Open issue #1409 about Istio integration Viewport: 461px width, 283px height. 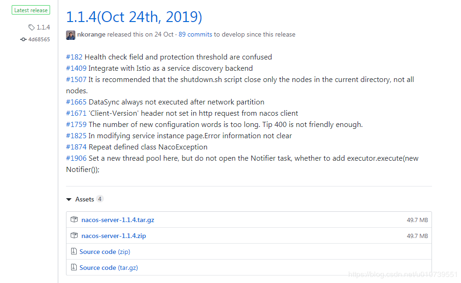pyautogui.click(x=76, y=68)
